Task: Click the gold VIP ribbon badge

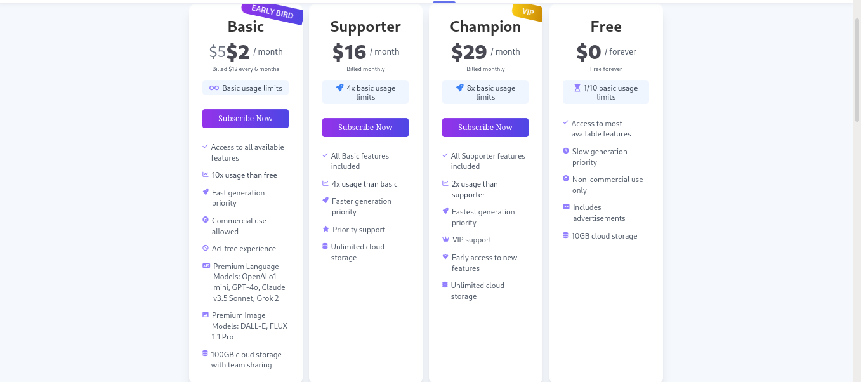Action: (x=527, y=11)
